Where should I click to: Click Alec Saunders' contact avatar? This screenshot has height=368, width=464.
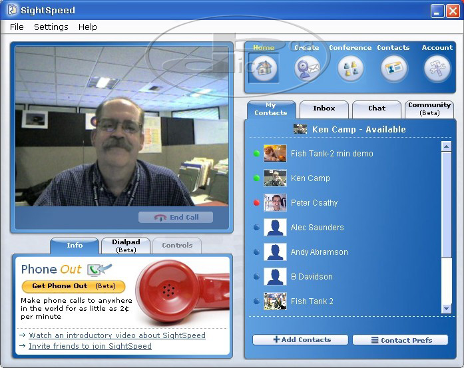click(275, 228)
